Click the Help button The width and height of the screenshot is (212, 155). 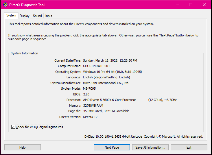(23, 147)
